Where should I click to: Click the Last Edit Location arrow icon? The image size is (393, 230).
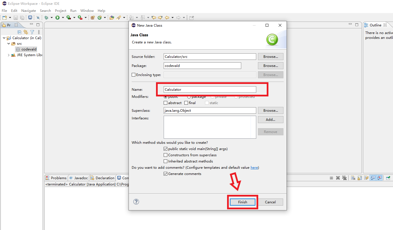tap(154, 18)
